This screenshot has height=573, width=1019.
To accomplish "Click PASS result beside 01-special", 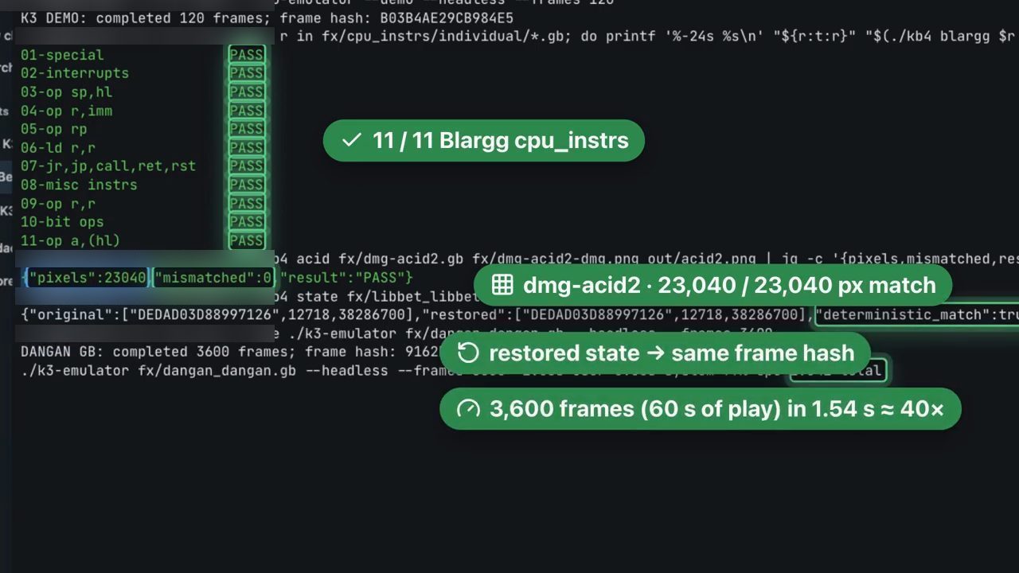I will point(246,55).
